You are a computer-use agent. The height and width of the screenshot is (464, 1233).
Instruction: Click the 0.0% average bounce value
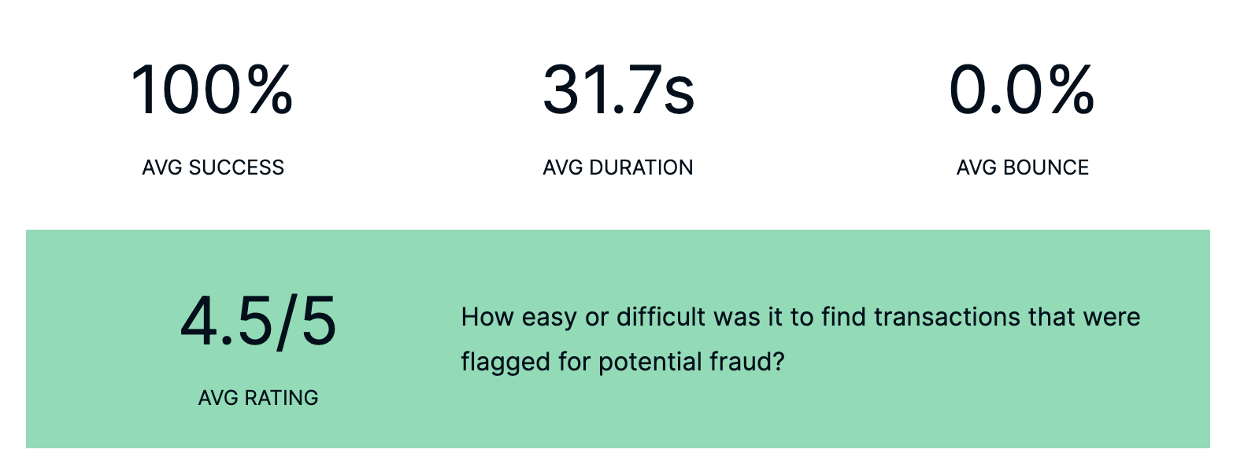tap(1022, 90)
